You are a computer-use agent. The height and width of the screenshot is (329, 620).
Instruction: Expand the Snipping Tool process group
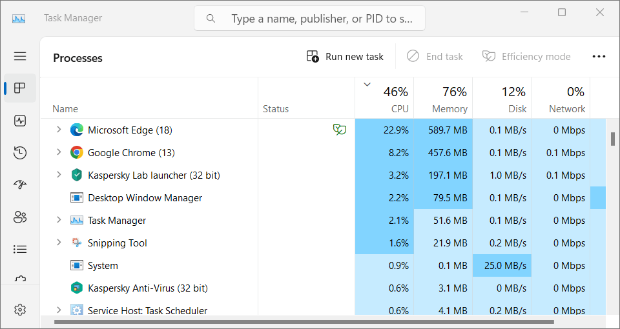pos(59,243)
